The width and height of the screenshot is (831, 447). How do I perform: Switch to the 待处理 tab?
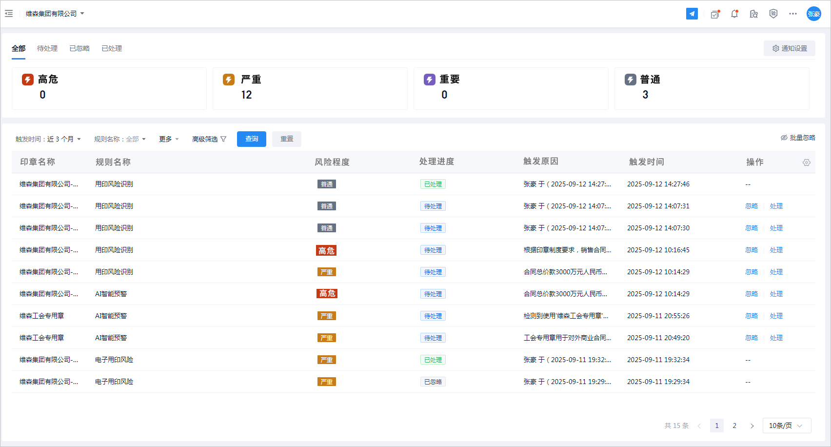click(x=47, y=48)
